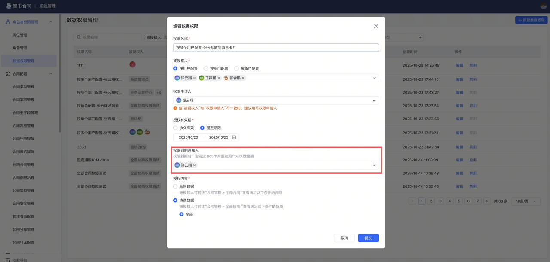Remove 张会鹏 from the authorized users list
This screenshot has height=262, width=550.
coord(243,78)
